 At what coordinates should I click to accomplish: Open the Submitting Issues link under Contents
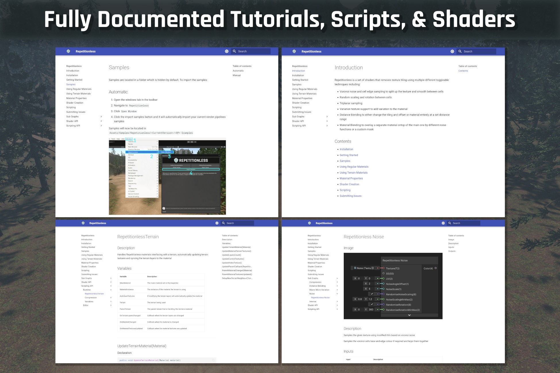pyautogui.click(x=350, y=196)
